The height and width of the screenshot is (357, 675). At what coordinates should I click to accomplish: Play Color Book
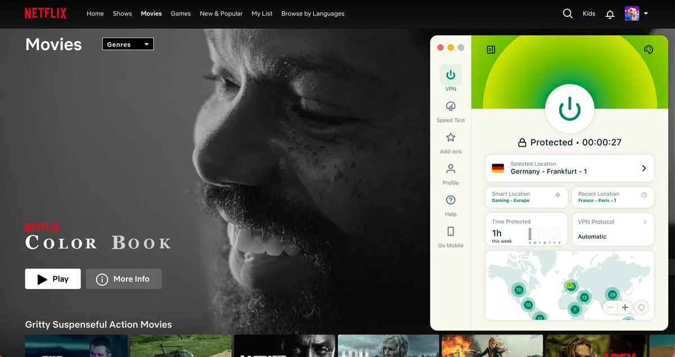pos(53,279)
